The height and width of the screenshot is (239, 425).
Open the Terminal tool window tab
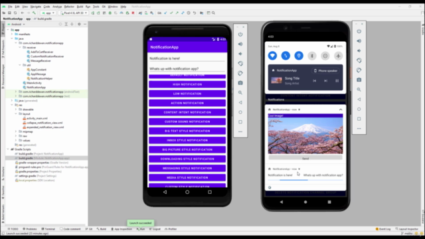coord(48,229)
